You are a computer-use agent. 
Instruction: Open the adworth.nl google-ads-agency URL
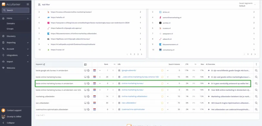66,28
